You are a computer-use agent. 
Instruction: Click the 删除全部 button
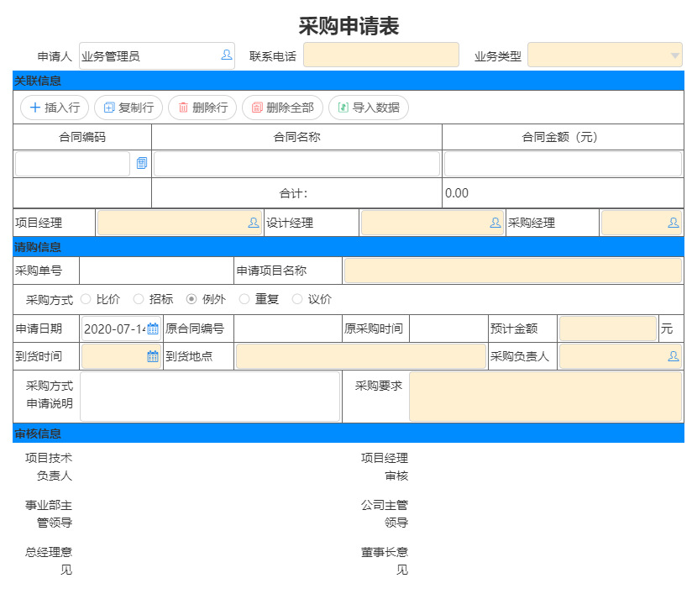pyautogui.click(x=282, y=108)
